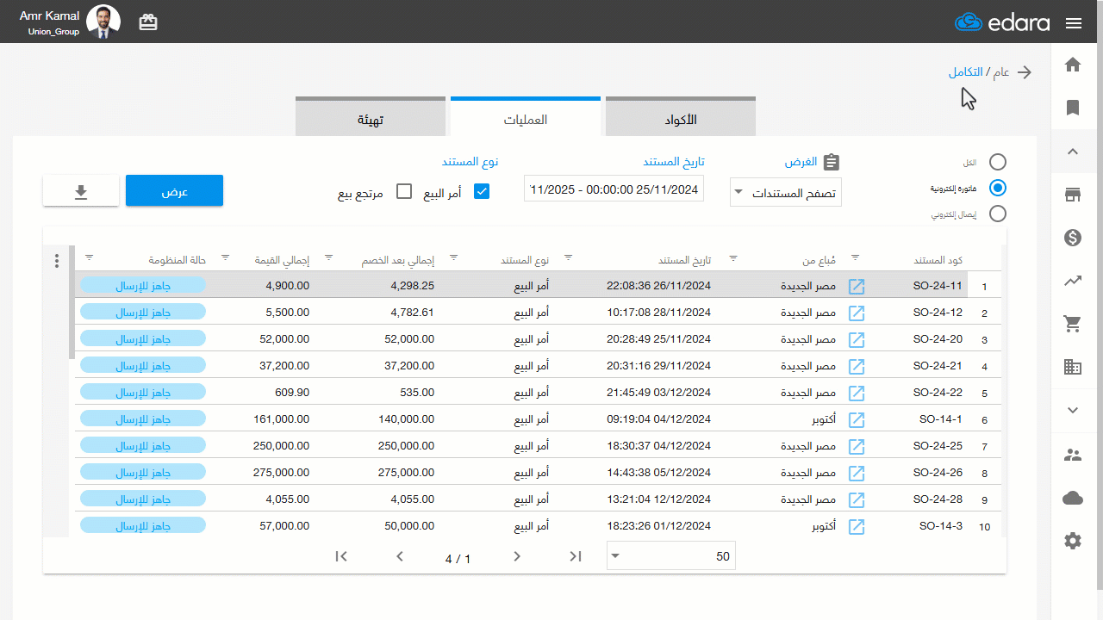This screenshot has width=1103, height=620.
Task: Select the الكل radio button
Action: click(x=998, y=162)
